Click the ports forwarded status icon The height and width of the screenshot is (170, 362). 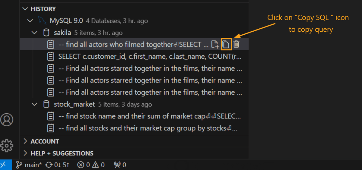120,165
